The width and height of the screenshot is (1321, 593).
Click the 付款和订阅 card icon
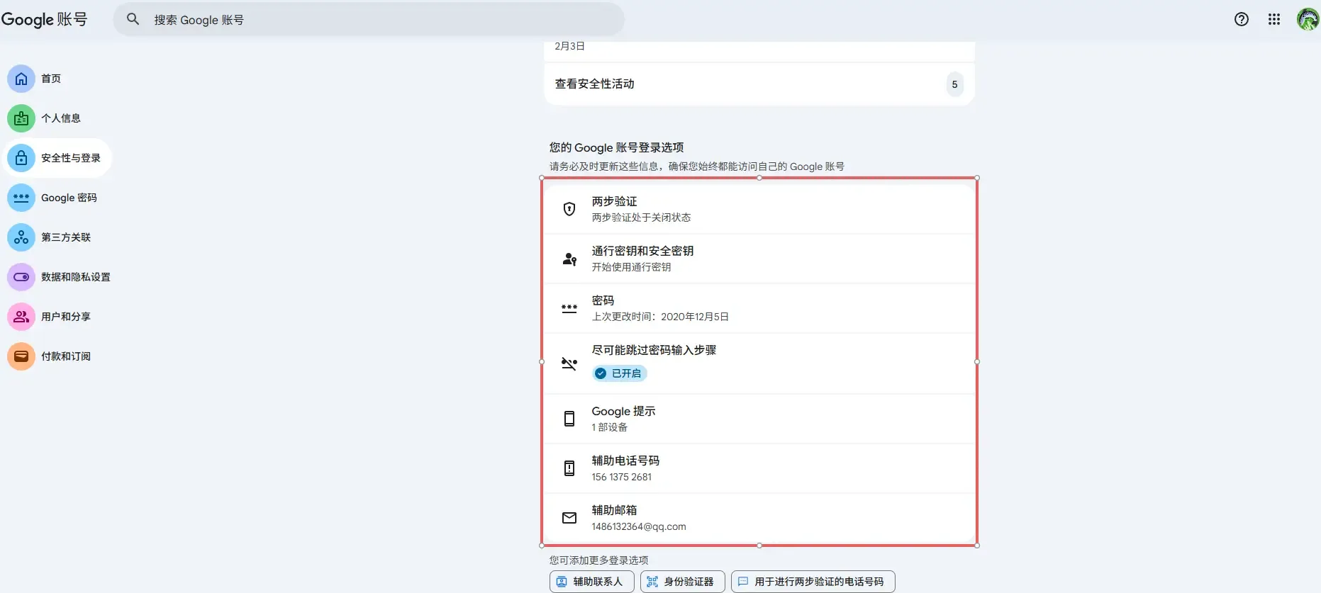pyautogui.click(x=21, y=356)
